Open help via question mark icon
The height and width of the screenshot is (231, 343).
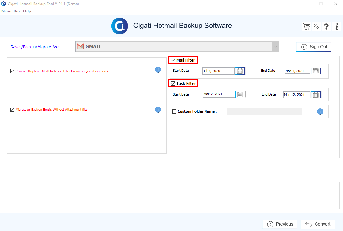click(x=326, y=27)
